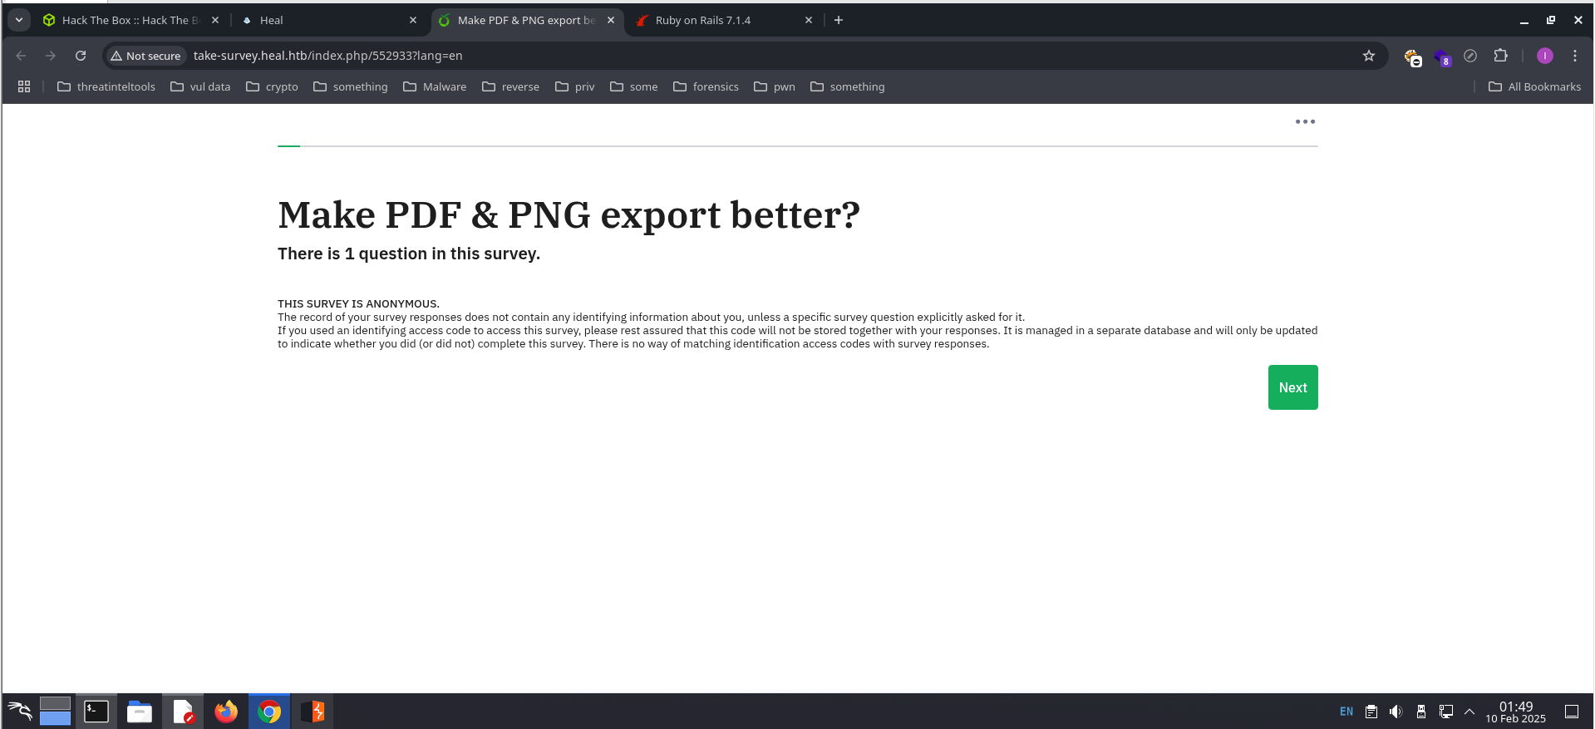
Task: Open Firefox from the taskbar
Action: (226, 712)
